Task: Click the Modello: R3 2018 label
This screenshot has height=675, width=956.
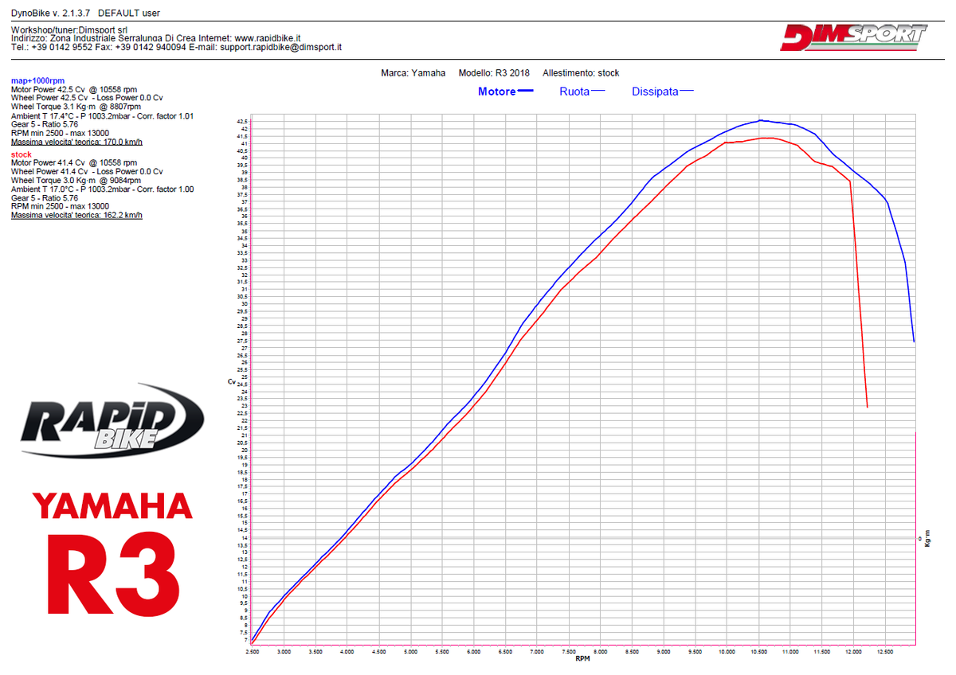Action: tap(494, 72)
